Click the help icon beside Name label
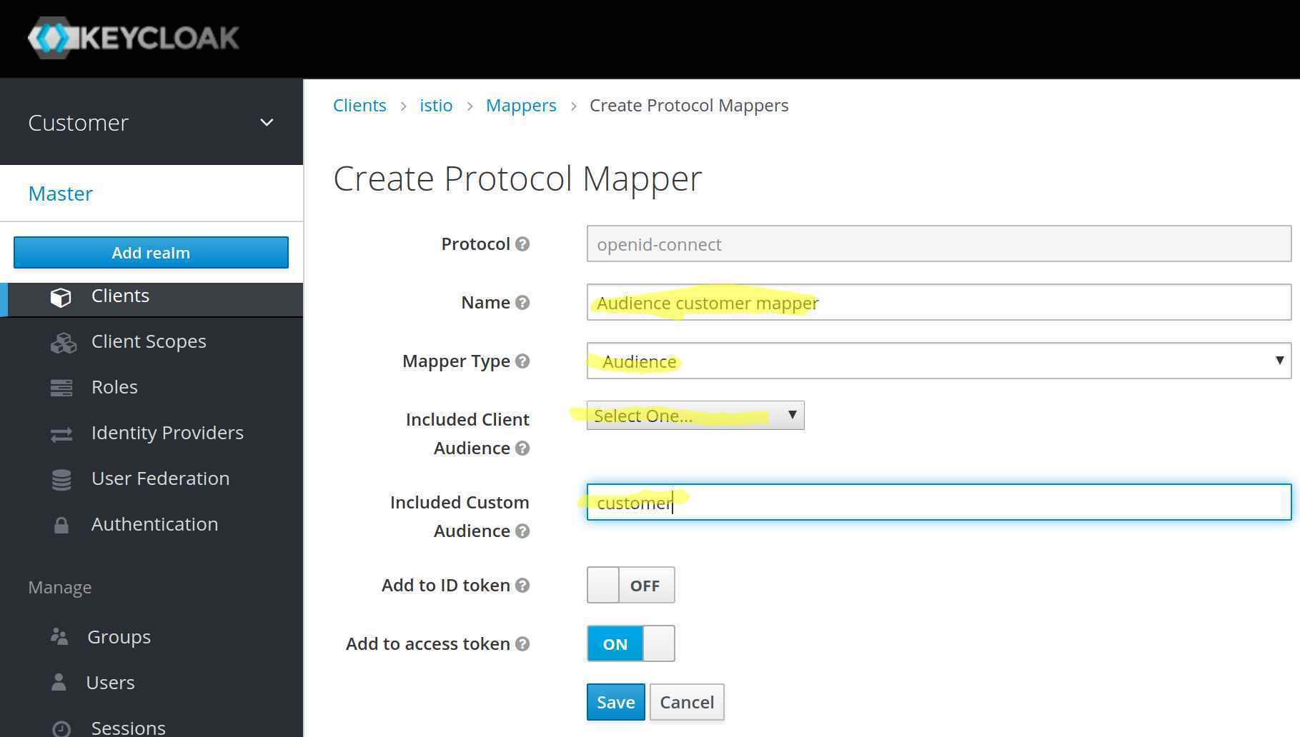This screenshot has height=737, width=1300. pos(522,303)
